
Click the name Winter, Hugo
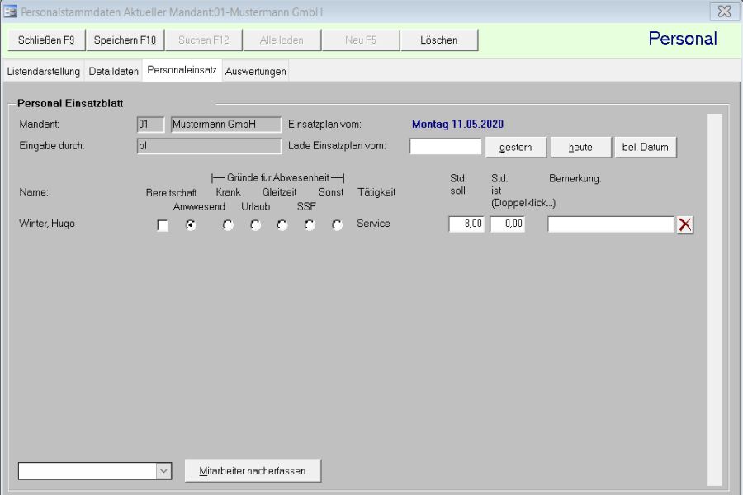click(47, 224)
